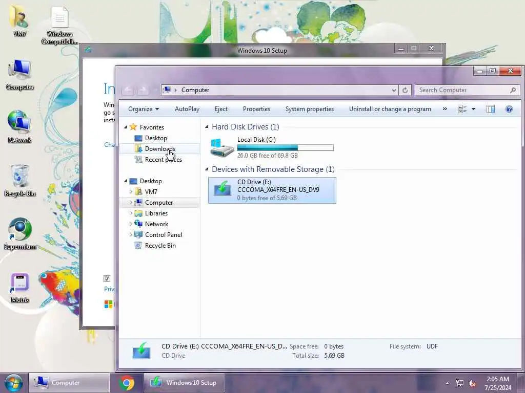Select Libraries in the navigation tree
This screenshot has width=525, height=393.
(156, 213)
